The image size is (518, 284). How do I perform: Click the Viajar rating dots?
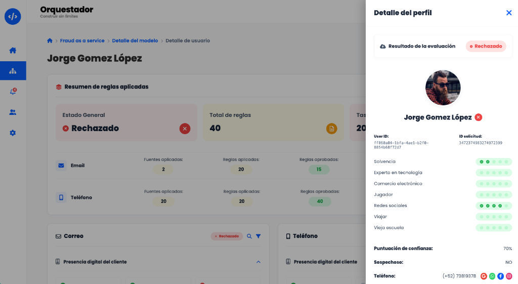click(494, 217)
